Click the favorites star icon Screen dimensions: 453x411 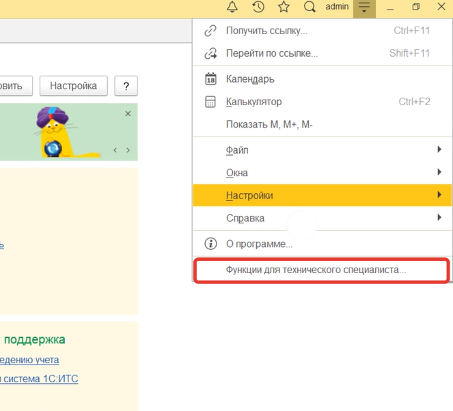tap(284, 8)
